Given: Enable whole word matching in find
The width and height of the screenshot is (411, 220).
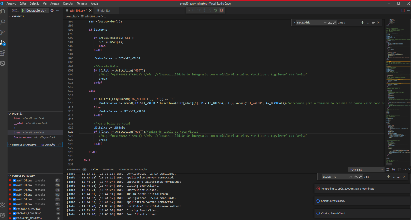Looking at the screenshot, I should [330, 22].
